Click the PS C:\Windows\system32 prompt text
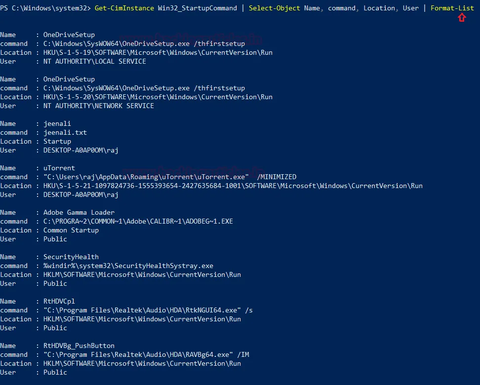Screen dimensions: 480x385 pos(44,8)
